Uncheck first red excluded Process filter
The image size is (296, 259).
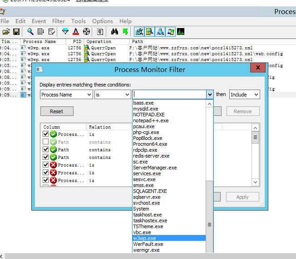pyautogui.click(x=45, y=165)
